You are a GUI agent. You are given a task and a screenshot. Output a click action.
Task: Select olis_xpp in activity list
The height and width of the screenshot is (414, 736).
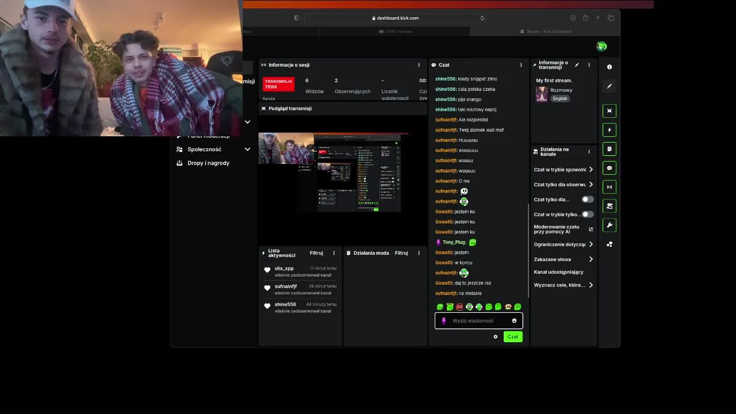[300, 271]
